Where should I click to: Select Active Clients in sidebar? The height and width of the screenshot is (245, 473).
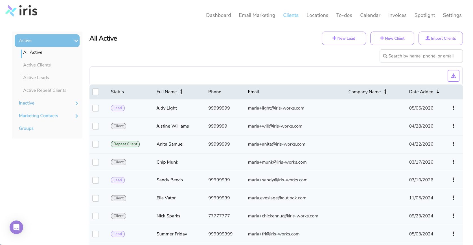(x=37, y=65)
